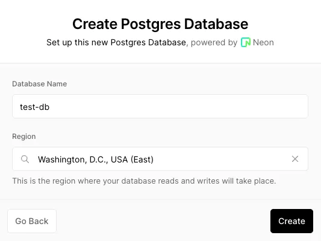
Task: Click the Database Name label
Action: point(40,84)
